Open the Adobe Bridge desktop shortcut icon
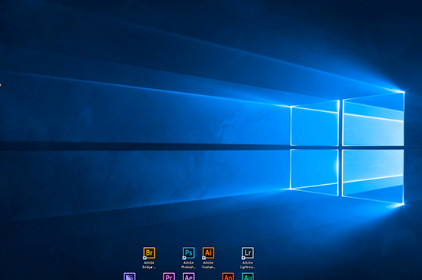Viewport: 422px width, 280px height. pos(149,253)
